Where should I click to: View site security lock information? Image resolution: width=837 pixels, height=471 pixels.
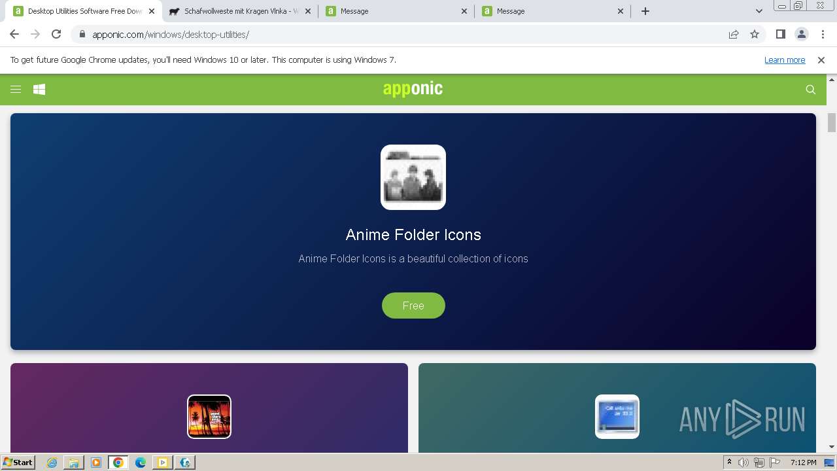click(x=82, y=35)
